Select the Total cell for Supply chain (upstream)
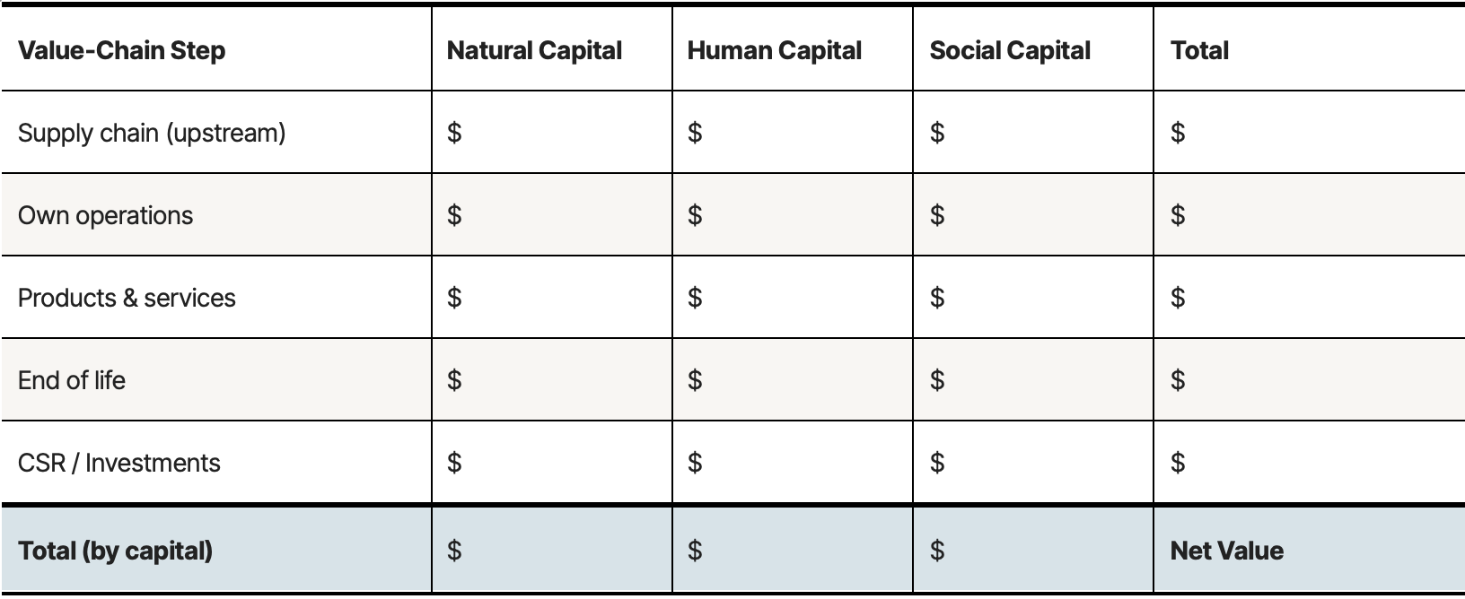Image resolution: width=1465 pixels, height=599 pixels. 1308,133
